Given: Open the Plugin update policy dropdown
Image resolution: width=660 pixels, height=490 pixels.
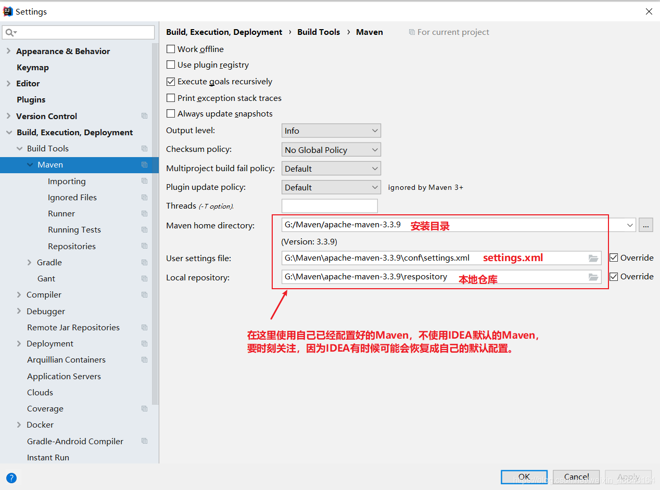Looking at the screenshot, I should (331, 187).
